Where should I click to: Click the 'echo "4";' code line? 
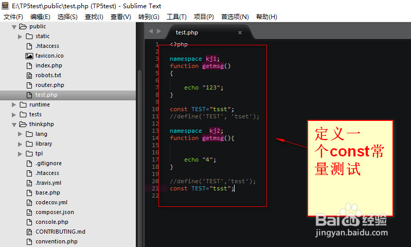(200, 160)
